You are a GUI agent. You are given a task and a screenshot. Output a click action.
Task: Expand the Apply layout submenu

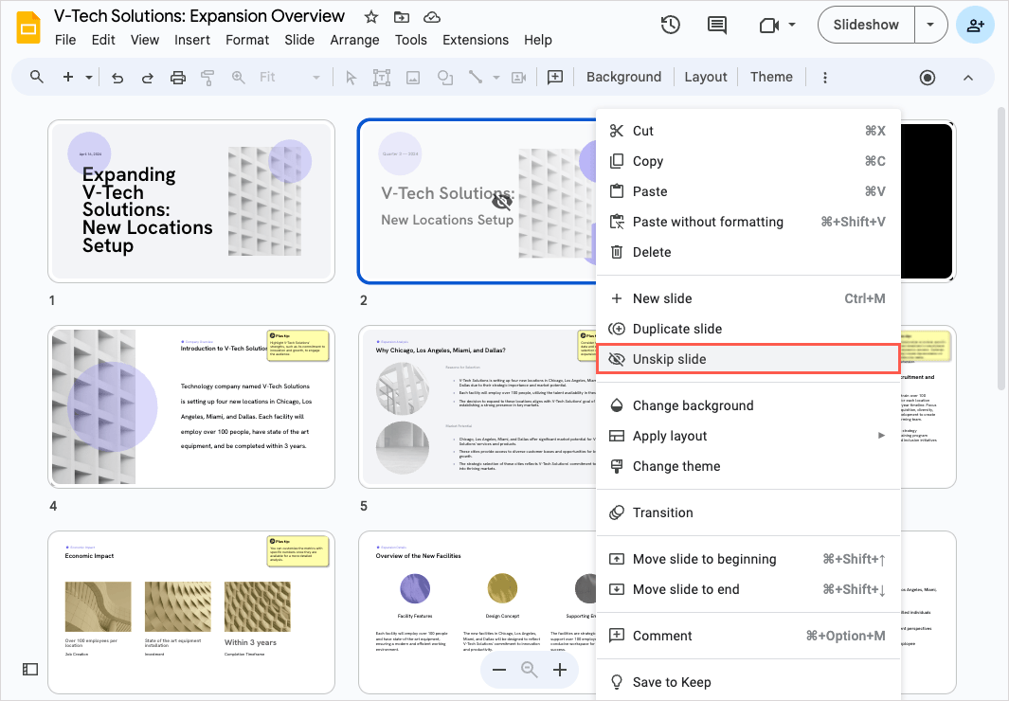point(882,436)
